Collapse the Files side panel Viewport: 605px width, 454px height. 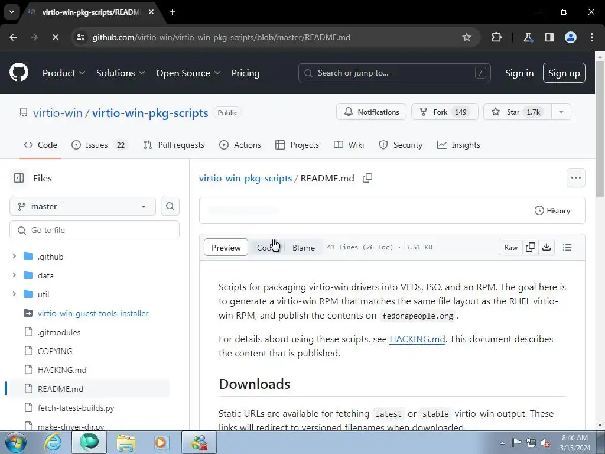click(x=18, y=178)
